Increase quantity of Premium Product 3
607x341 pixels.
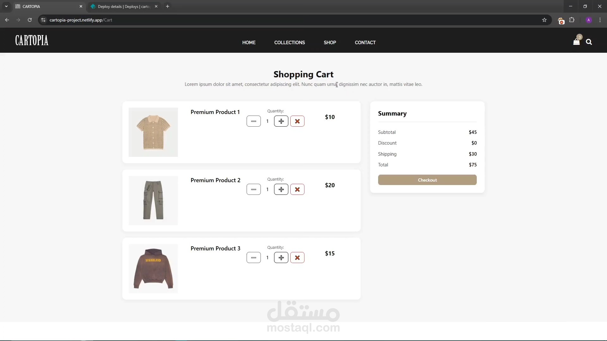click(281, 258)
